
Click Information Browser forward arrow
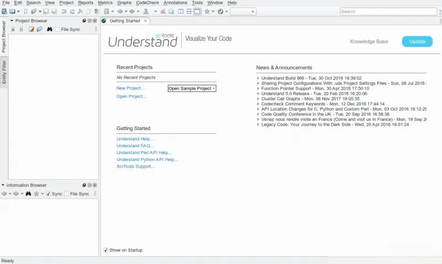(x=16, y=193)
